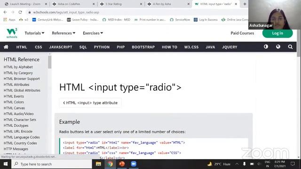Click the Windows Start button

[6, 164]
